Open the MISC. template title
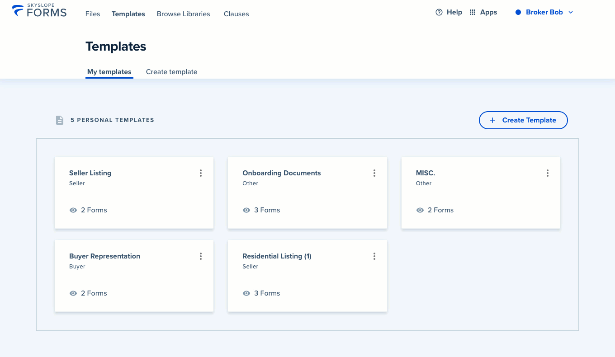The image size is (615, 357). (426, 173)
